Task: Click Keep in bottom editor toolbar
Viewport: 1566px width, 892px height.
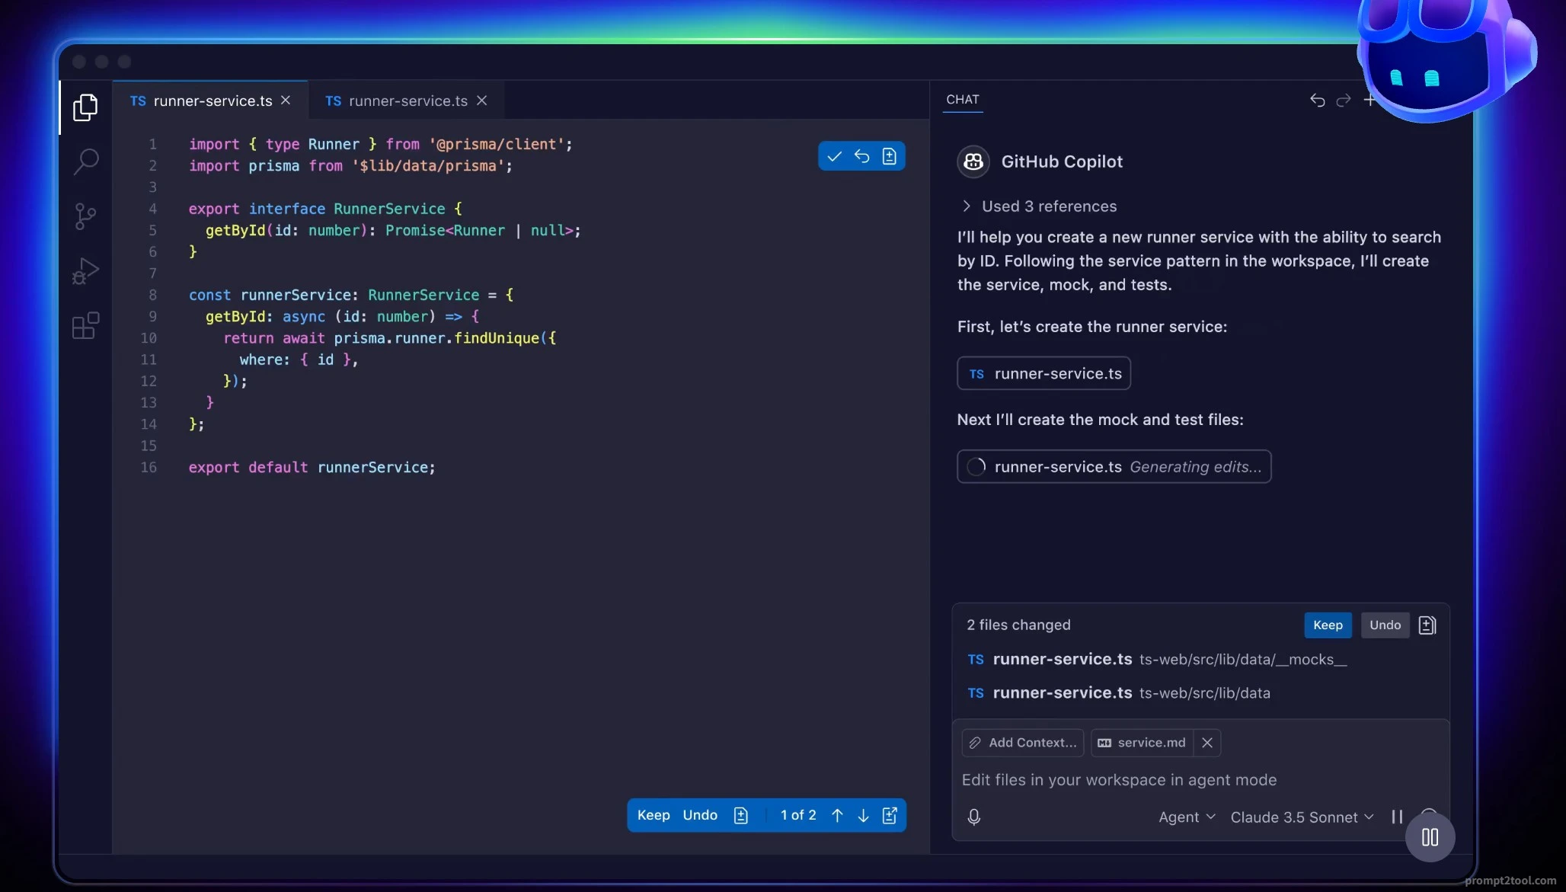Action: click(x=654, y=815)
